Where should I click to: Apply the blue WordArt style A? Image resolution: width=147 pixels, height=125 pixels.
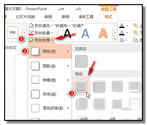pos(85,33)
